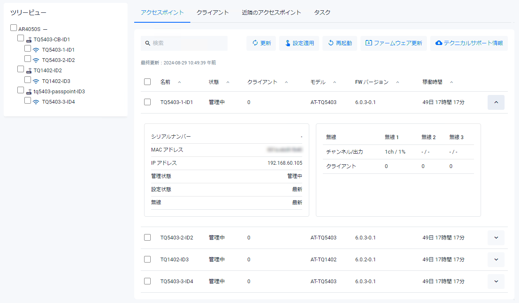Click into the 検索 search field
This screenshot has width=519, height=303.
click(188, 43)
